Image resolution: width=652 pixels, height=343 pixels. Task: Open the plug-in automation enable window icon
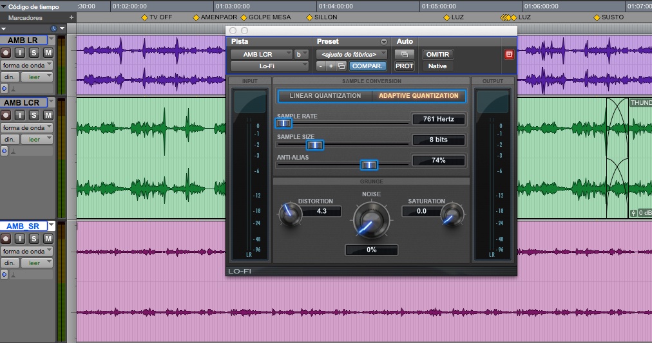pos(404,55)
